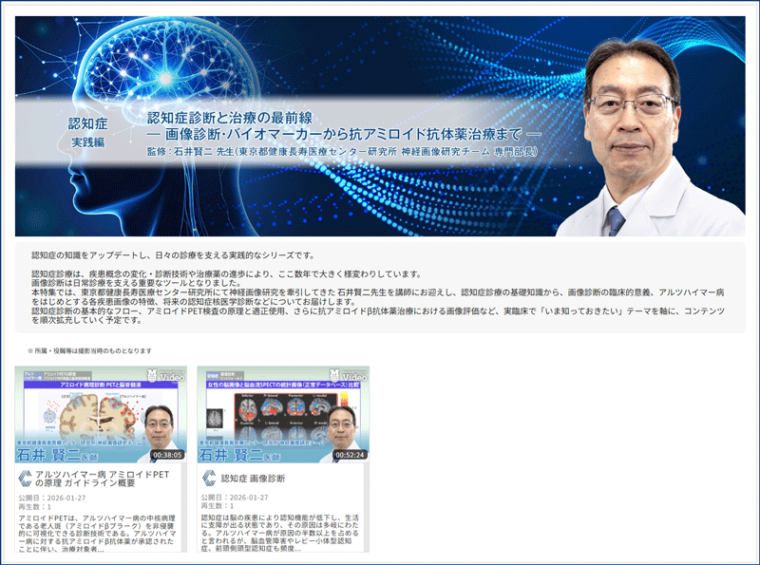Viewport: 760px width, 565px height.
Task: Click the 公開日 line under the amyloid PET title
Action: tap(51, 497)
